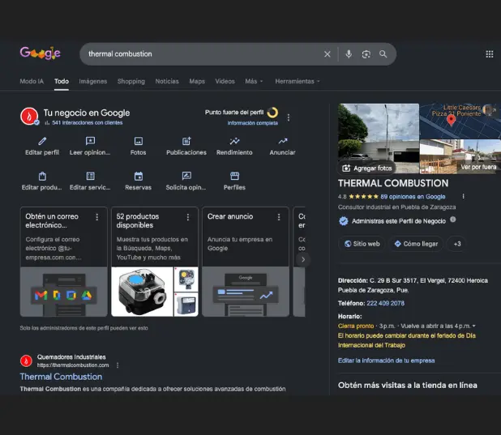Open the Fotos icon

pyautogui.click(x=139, y=141)
